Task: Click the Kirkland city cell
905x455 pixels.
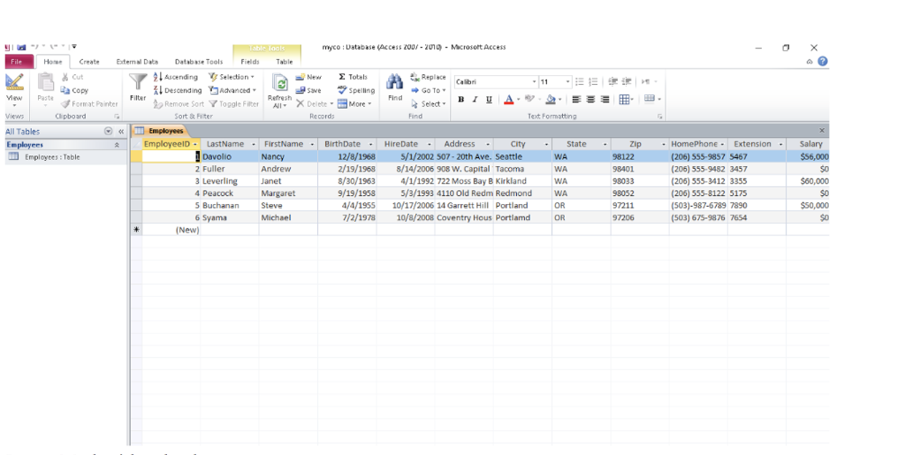Action: [x=522, y=181]
